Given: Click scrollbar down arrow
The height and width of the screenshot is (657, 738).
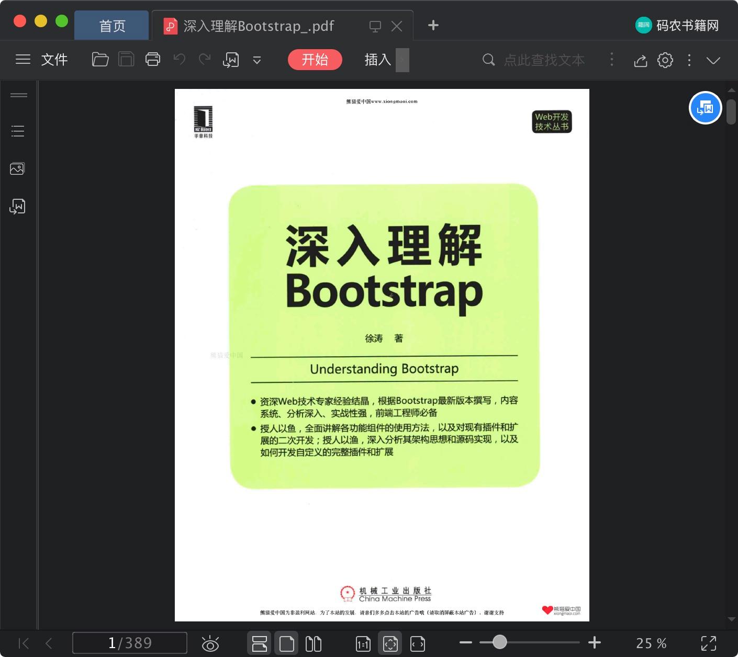Looking at the screenshot, I should (731, 619).
